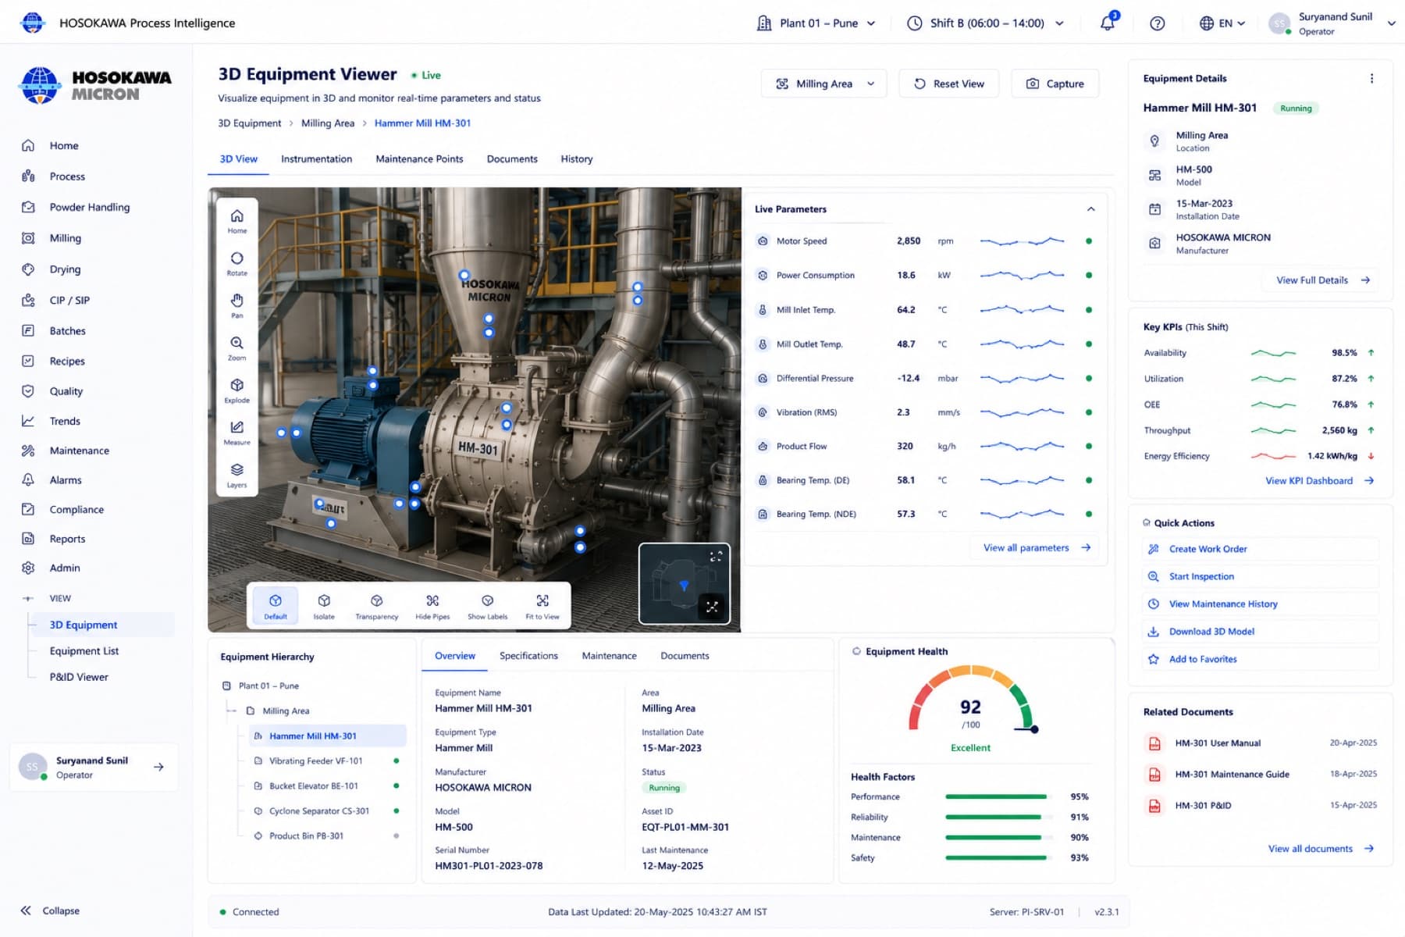Click the Reset View button
This screenshot has width=1405, height=937.
click(x=948, y=84)
